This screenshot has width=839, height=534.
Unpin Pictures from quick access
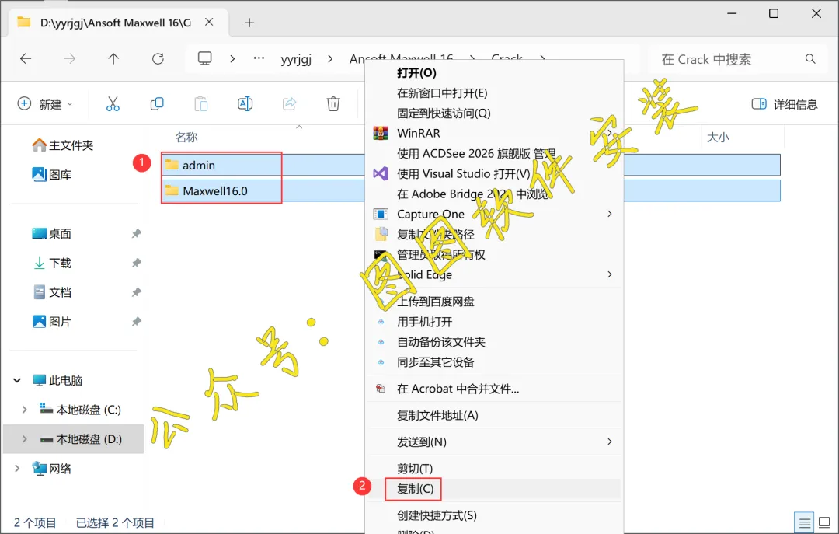click(137, 322)
